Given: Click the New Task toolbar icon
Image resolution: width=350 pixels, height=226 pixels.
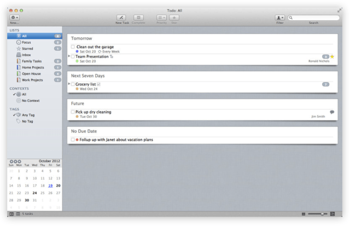Looking at the screenshot, I should coord(121,18).
